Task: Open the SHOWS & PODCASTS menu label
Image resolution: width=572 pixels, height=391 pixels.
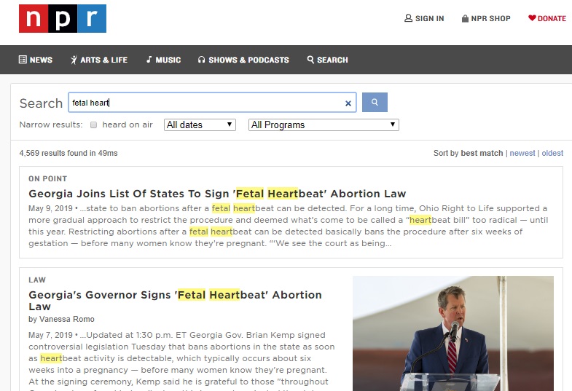Action: click(x=248, y=60)
